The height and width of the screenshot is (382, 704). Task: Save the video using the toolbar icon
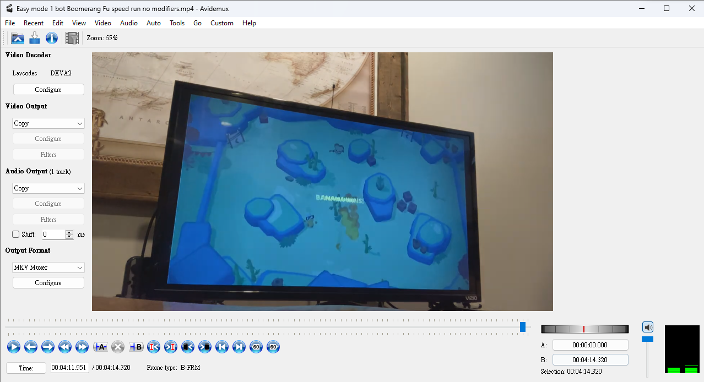tap(35, 38)
